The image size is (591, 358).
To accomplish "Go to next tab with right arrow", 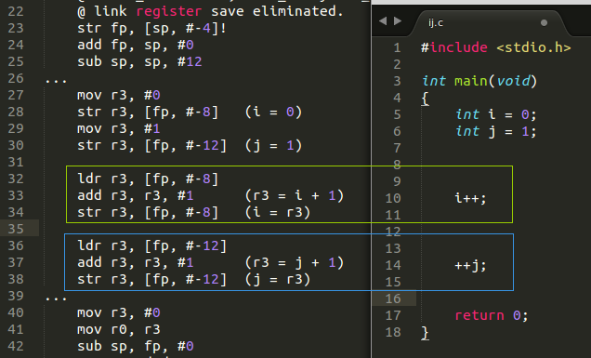I will (x=398, y=21).
